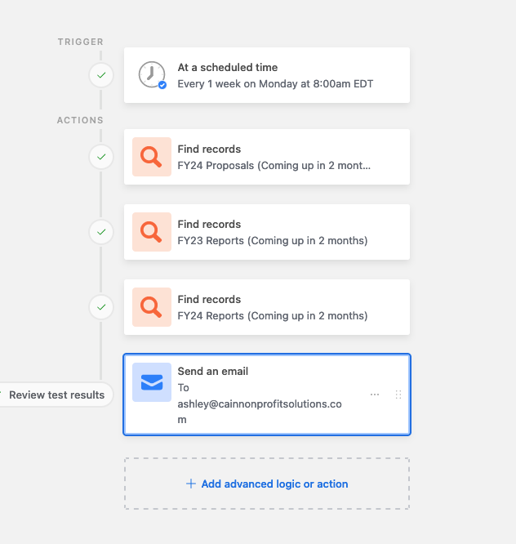Select the Send an email action card

tap(267, 395)
